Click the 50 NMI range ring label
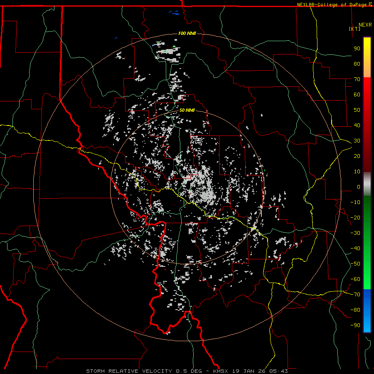This screenshot has height=374, width=374. tap(187, 110)
